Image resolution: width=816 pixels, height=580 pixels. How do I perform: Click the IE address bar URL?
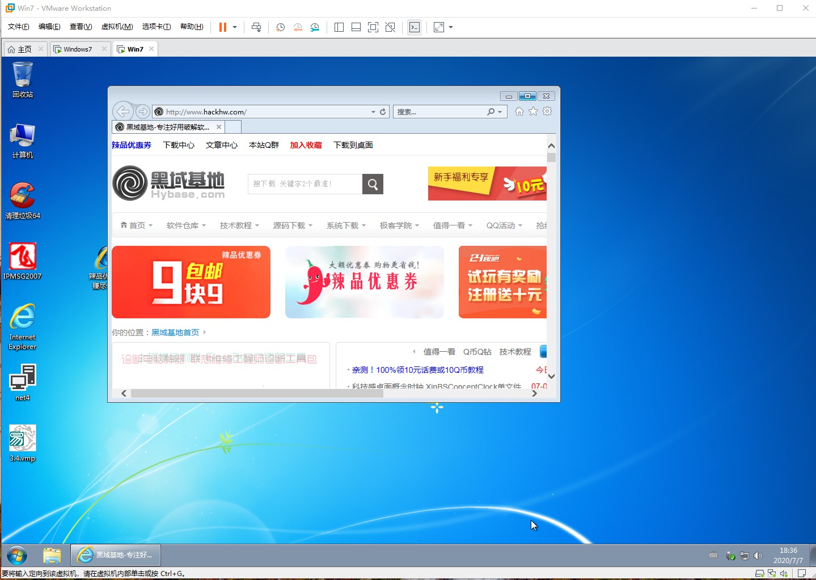tap(206, 112)
